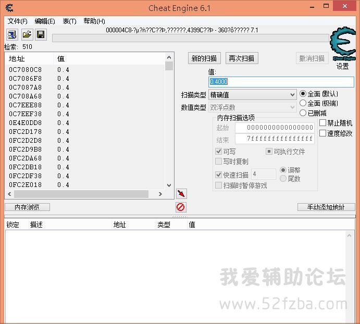Click the 新的扫描 button

204,58
